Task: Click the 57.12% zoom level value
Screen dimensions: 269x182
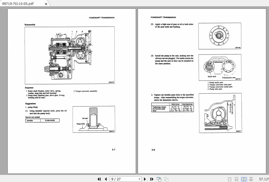Action: pos(264,179)
